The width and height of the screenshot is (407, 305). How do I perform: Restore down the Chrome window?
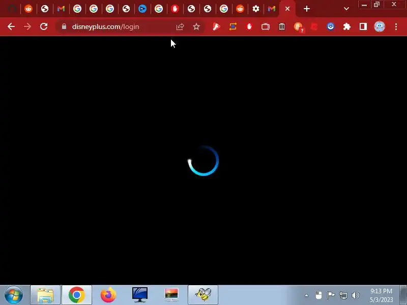point(376,5)
